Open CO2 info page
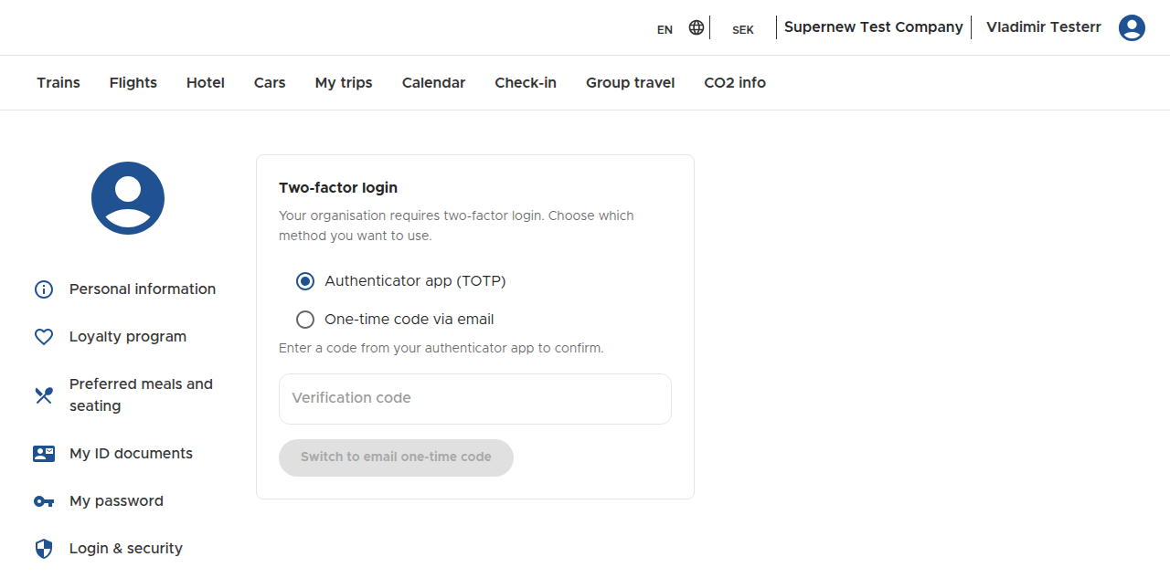1170x578 pixels. pyautogui.click(x=735, y=83)
